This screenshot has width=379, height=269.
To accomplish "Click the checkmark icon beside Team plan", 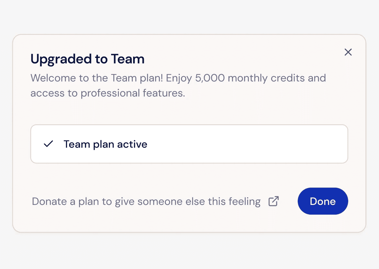I will tap(48, 144).
